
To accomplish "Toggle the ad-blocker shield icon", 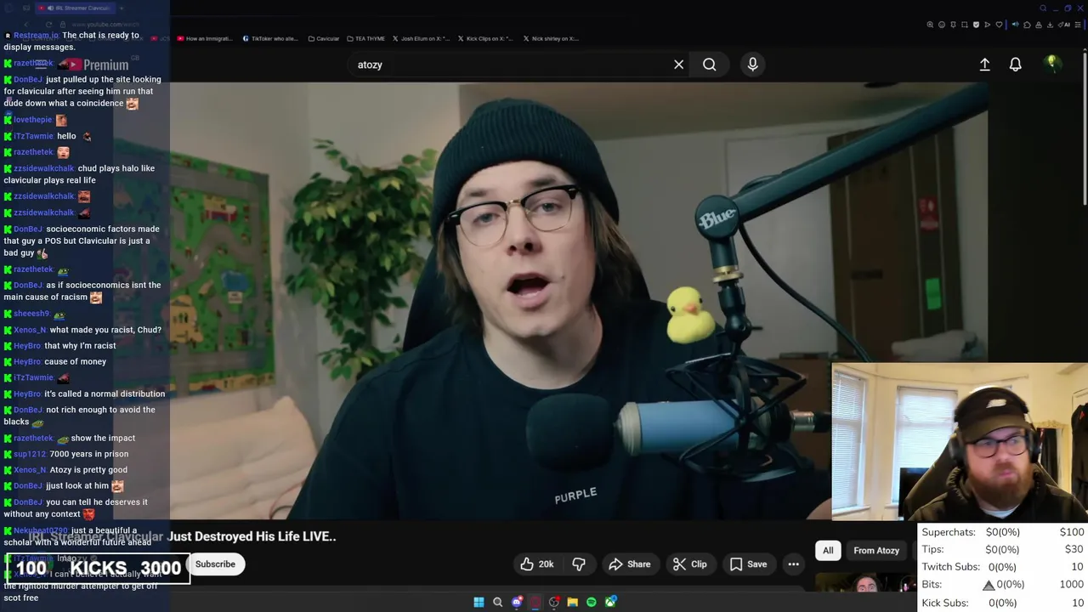I will 976,25.
